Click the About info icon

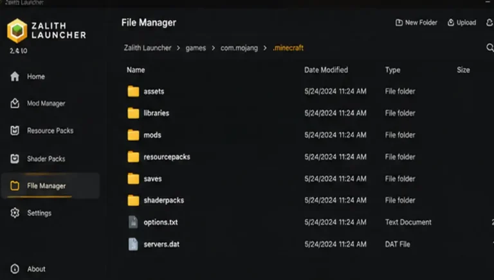[x=15, y=268]
